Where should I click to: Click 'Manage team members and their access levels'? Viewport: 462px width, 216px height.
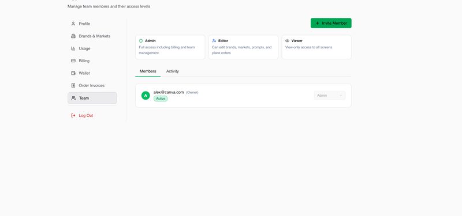coord(109,6)
